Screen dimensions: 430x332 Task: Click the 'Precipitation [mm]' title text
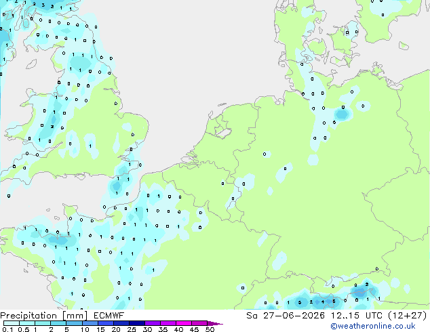[x=44, y=316]
